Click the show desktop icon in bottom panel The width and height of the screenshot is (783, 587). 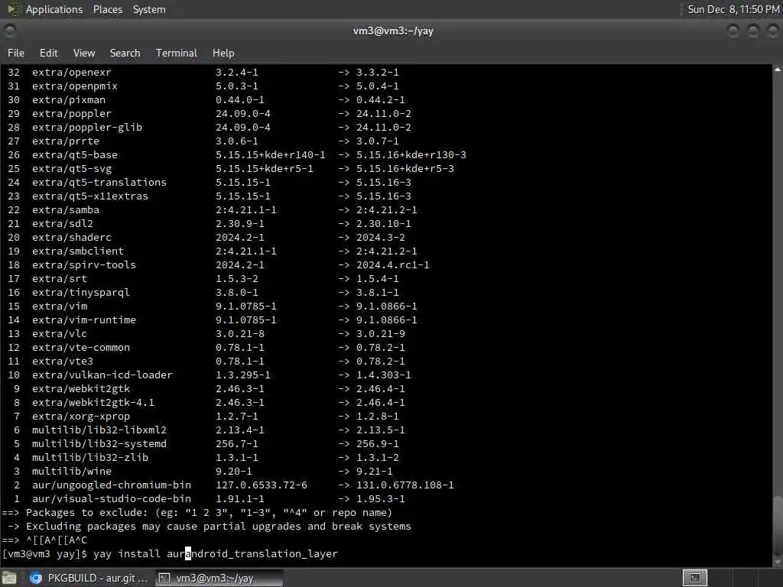9,578
